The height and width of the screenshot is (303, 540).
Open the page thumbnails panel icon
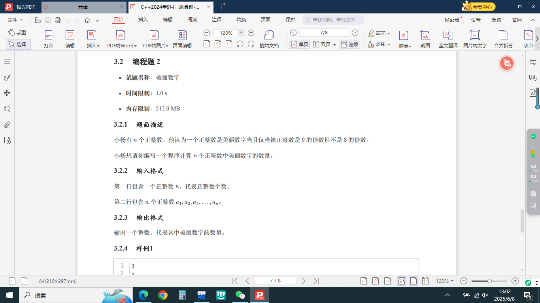tap(7, 93)
